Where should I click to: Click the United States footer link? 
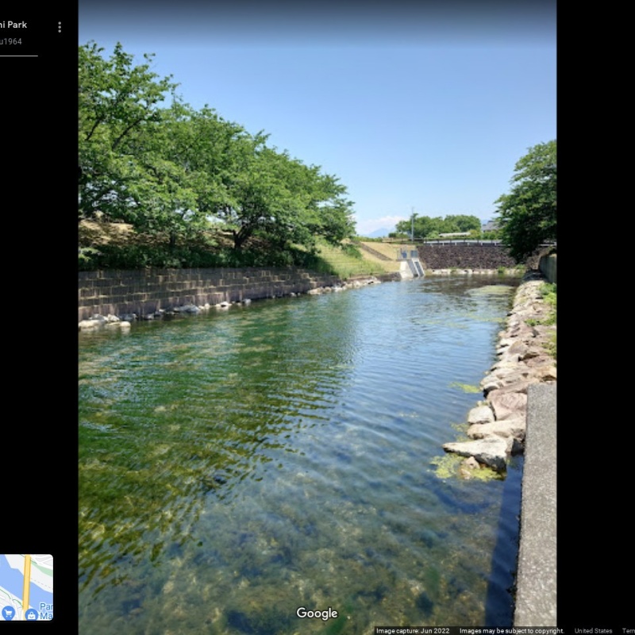tap(593, 631)
